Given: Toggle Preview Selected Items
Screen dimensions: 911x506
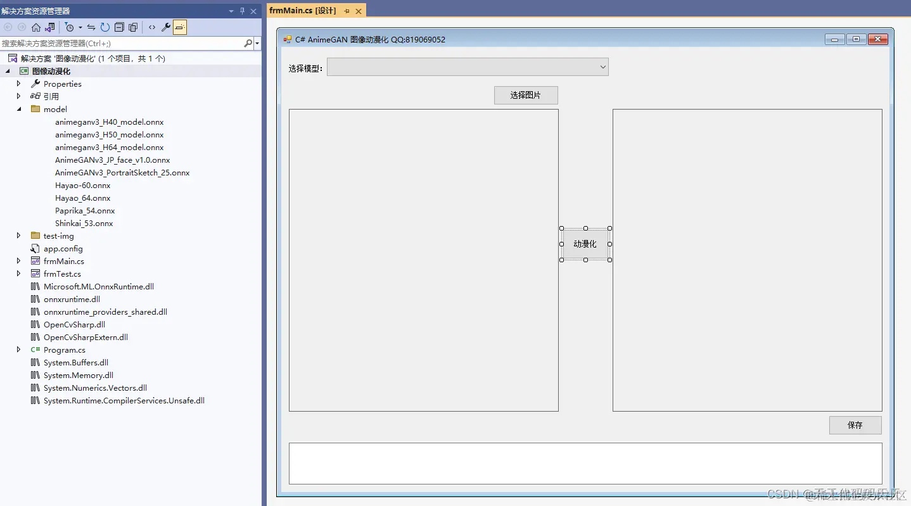Looking at the screenshot, I should click(180, 27).
